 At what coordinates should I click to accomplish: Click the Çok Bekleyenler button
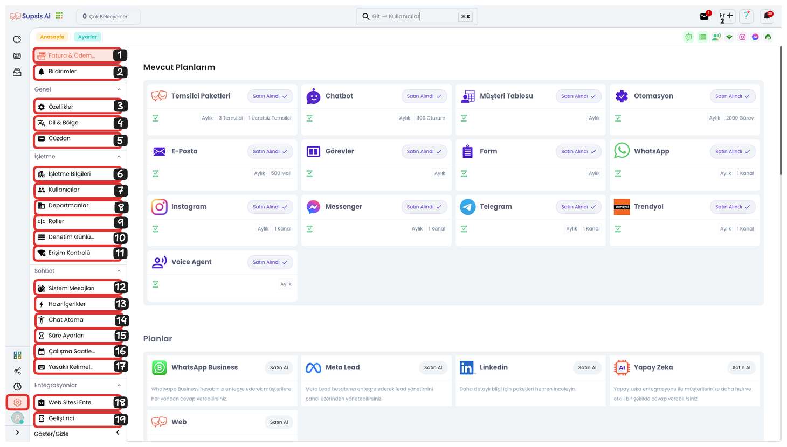coord(108,17)
